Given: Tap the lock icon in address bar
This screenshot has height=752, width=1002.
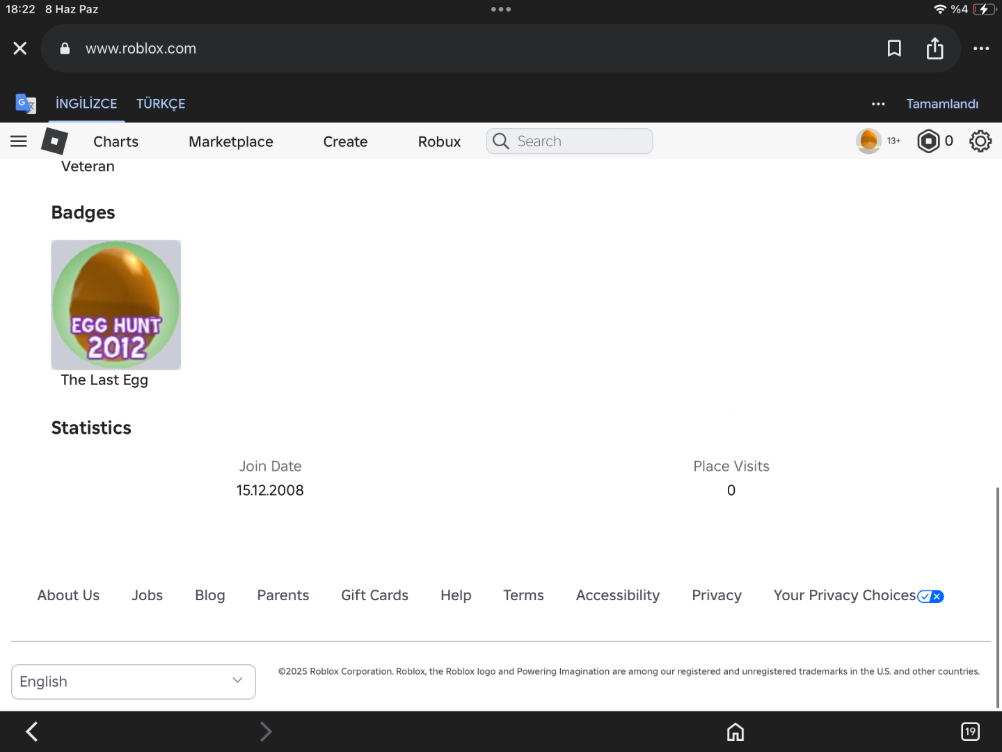Looking at the screenshot, I should coord(65,48).
